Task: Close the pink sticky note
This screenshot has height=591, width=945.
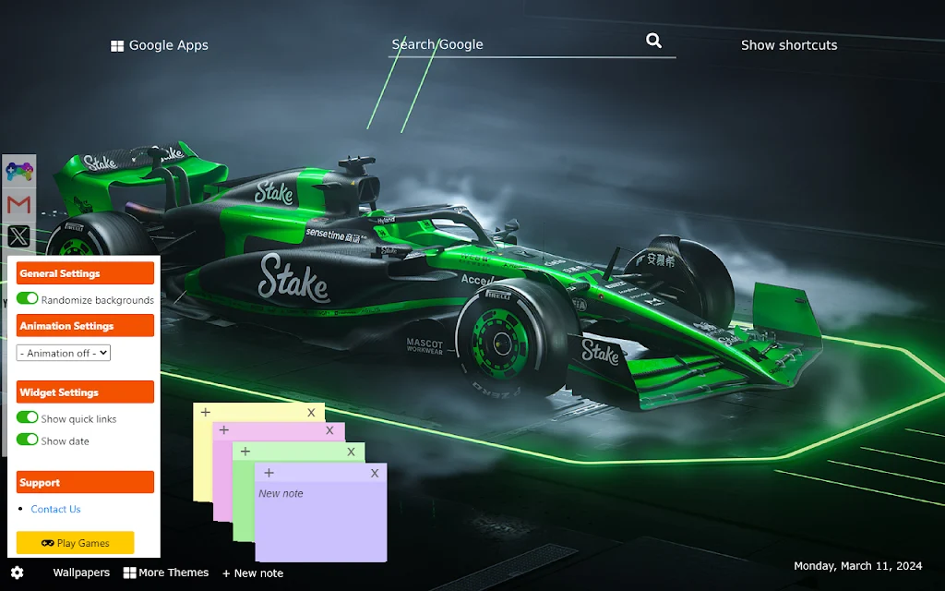Action: pyautogui.click(x=329, y=430)
